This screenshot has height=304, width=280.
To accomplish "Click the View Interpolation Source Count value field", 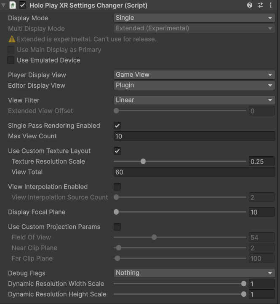I will pyautogui.click(x=262, y=197).
